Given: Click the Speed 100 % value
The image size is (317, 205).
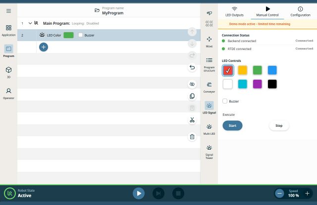Looking at the screenshot, I should coord(293,196).
